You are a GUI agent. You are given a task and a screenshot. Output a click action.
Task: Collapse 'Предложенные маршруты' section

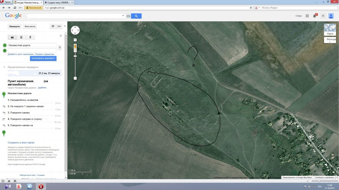click(x=4, y=67)
